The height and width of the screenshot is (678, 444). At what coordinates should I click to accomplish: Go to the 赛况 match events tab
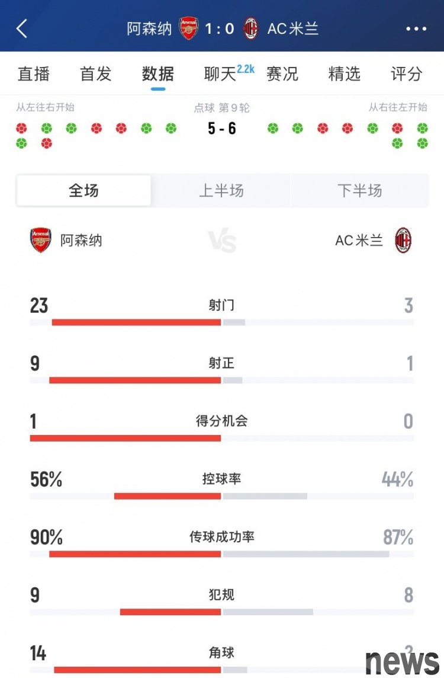(282, 73)
